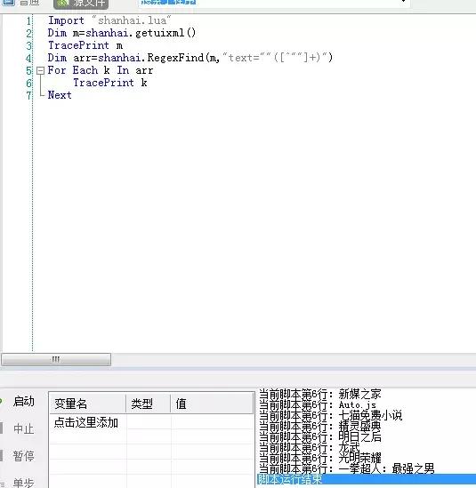
Task: Select the output line 一拳超人：最强之男
Action: point(346,468)
